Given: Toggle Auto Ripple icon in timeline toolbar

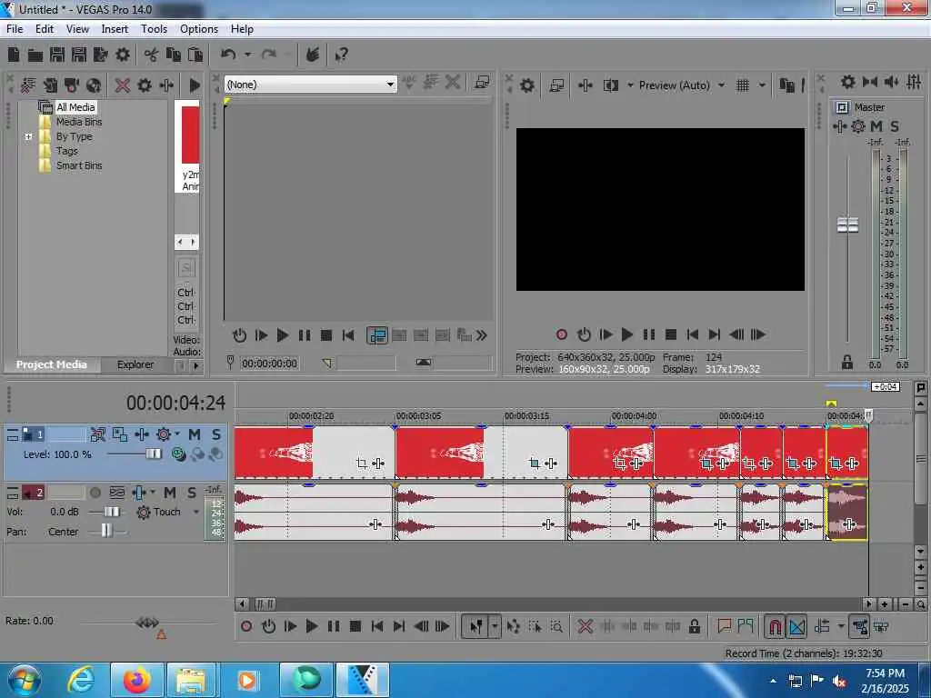Looking at the screenshot, I should (x=822, y=626).
